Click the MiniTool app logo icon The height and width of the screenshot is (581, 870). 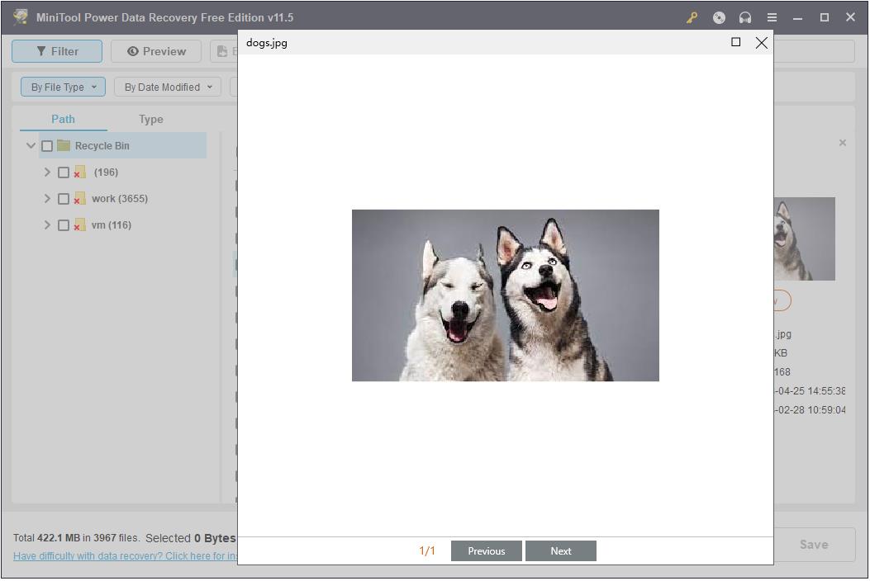pyautogui.click(x=21, y=17)
